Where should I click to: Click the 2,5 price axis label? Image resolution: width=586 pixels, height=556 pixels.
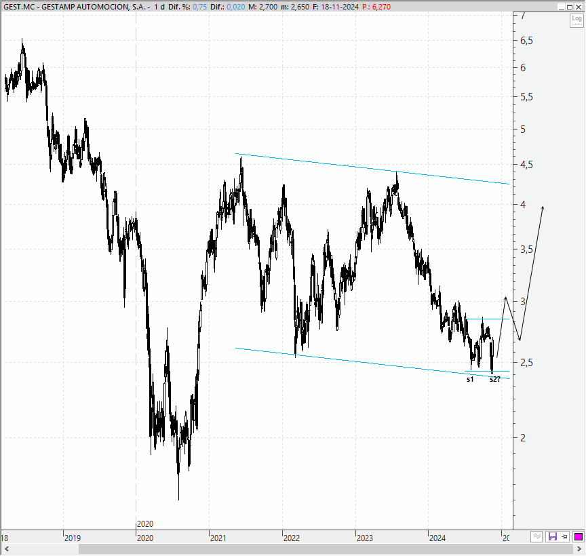click(x=526, y=363)
